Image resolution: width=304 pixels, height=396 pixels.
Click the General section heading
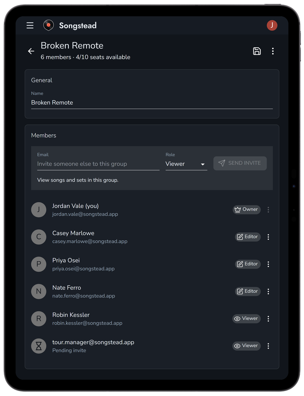pyautogui.click(x=42, y=80)
